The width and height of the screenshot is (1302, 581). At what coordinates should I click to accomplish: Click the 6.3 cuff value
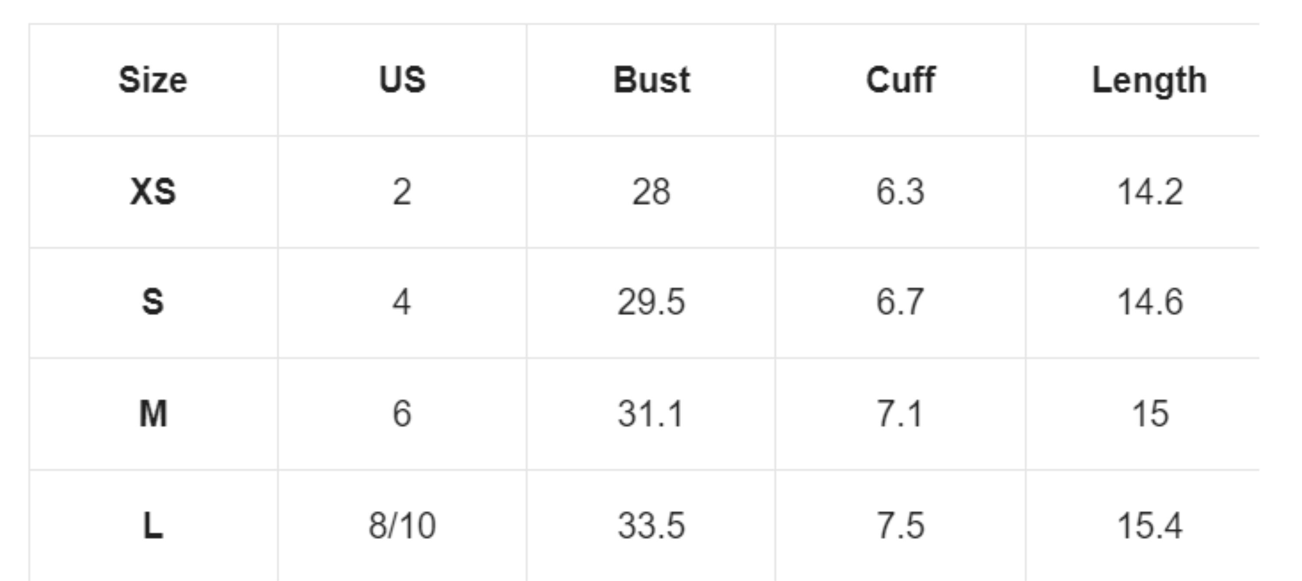(901, 192)
